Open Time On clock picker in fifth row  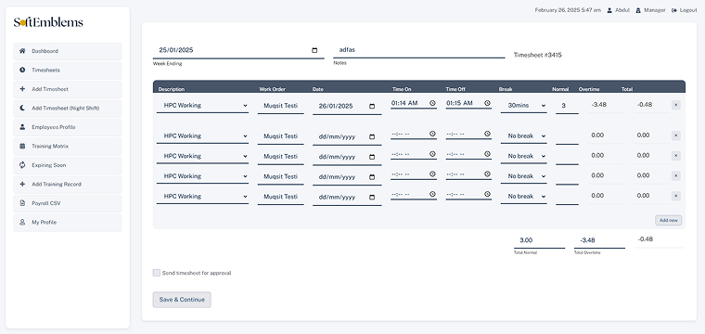(x=432, y=194)
